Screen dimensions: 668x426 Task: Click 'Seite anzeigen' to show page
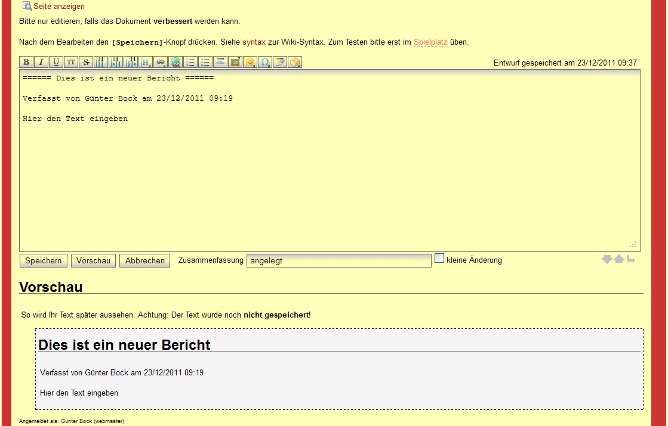pyautogui.click(x=59, y=7)
